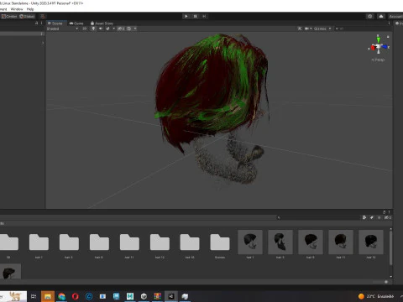The height and width of the screenshot is (302, 403).
Task: Toggle the scene grid visibility icon
Action: [129, 29]
